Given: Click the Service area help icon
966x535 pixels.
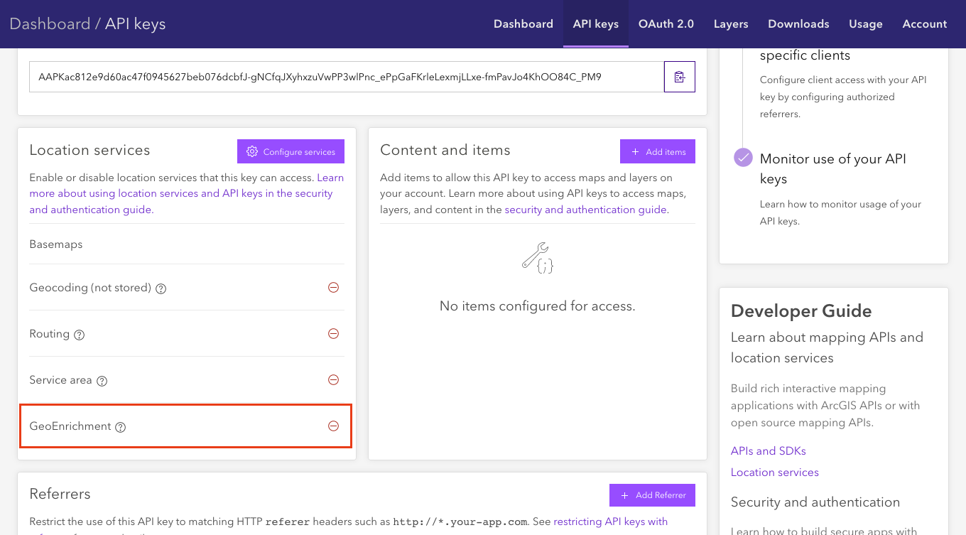Looking at the screenshot, I should (x=102, y=381).
